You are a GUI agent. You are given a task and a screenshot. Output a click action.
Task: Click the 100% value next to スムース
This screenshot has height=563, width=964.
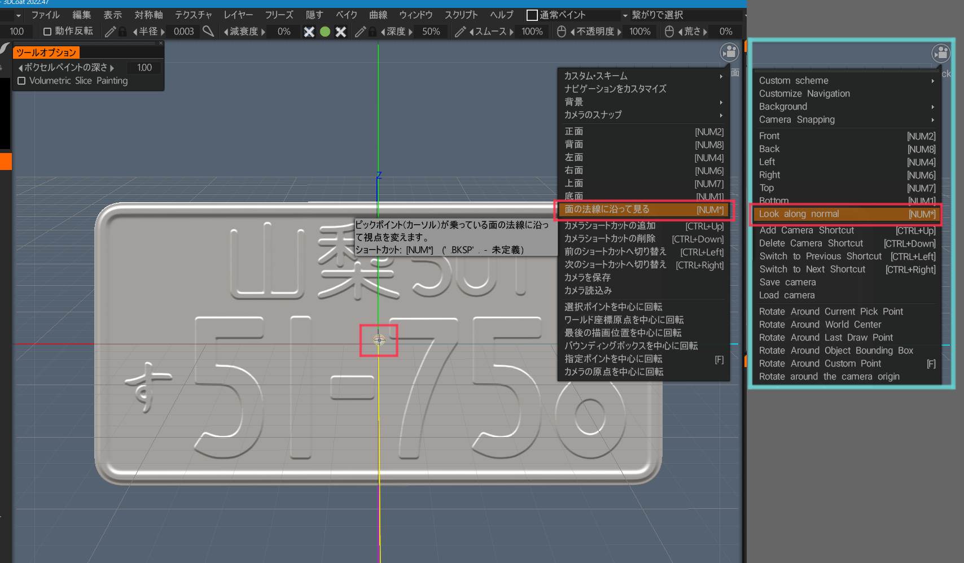tap(532, 32)
